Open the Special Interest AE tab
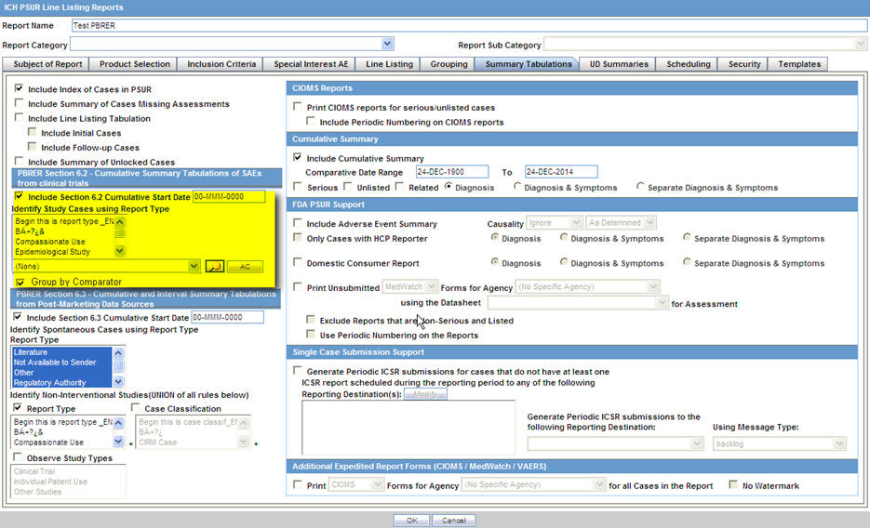Image resolution: width=870 pixels, height=528 pixels. point(311,64)
